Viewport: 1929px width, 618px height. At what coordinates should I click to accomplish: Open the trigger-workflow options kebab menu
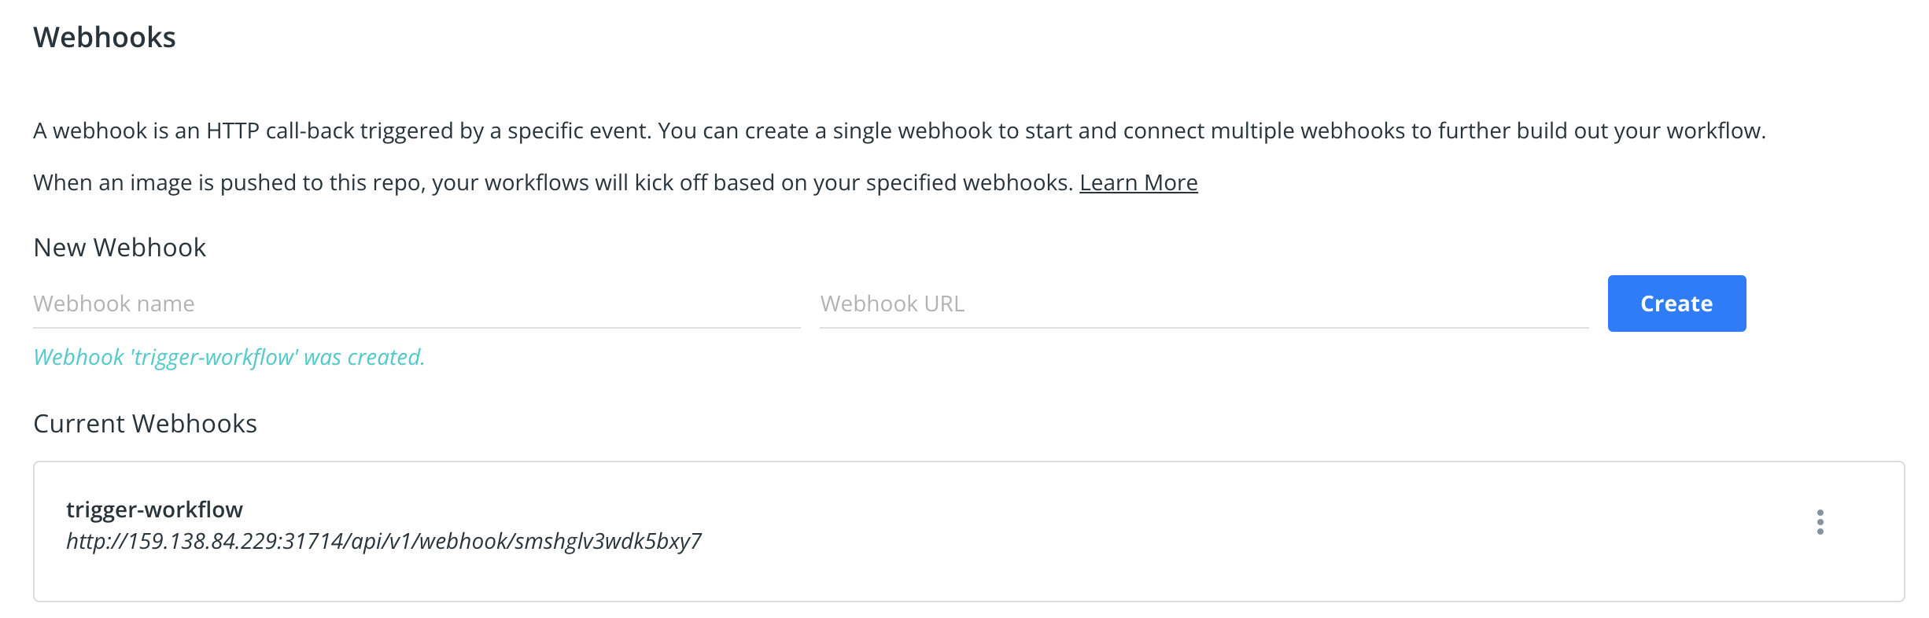coord(1820,522)
